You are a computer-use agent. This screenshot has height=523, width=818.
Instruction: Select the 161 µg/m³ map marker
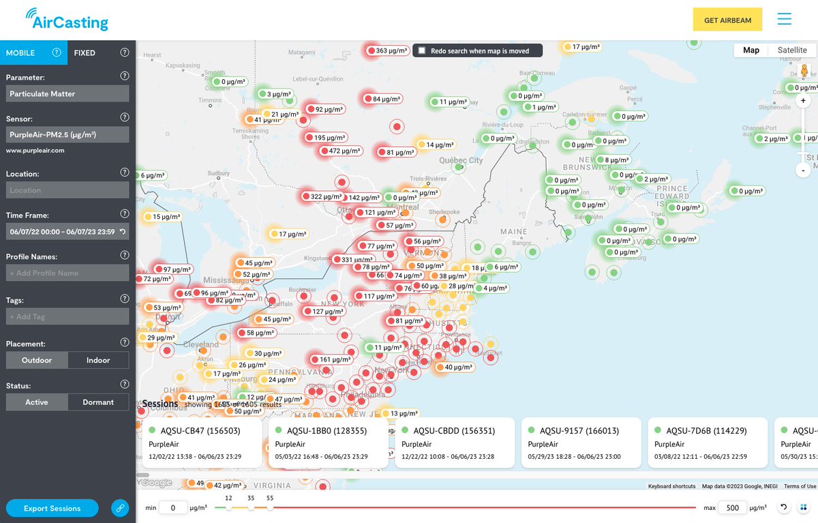[x=330, y=359]
